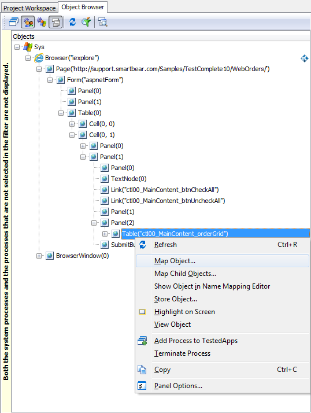Select Panel(1) directly under Form("aspnetForm")
The image size is (311, 413).
(x=90, y=102)
